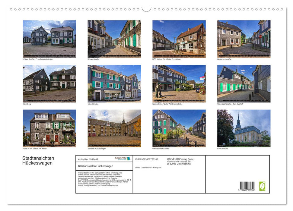Open the info@calvendo.com email link
The width and height of the screenshot is (293, 211).
click(91, 186)
